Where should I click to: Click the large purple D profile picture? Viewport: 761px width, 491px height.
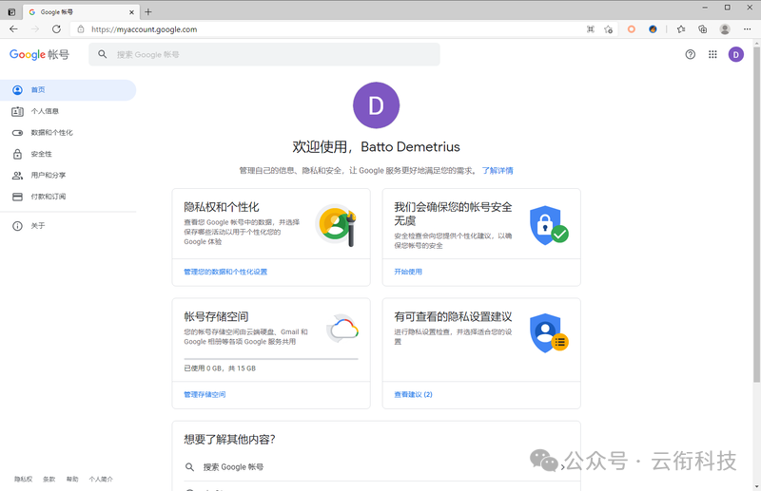(376, 105)
